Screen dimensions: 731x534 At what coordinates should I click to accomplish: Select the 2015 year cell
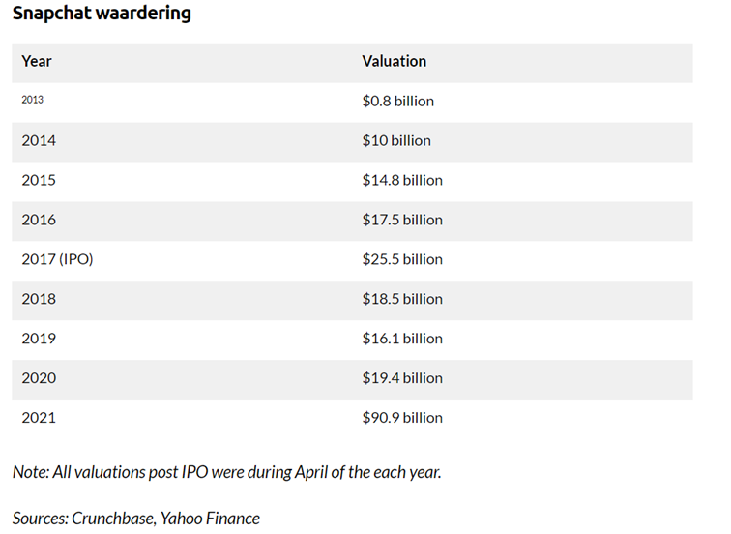coord(39,180)
